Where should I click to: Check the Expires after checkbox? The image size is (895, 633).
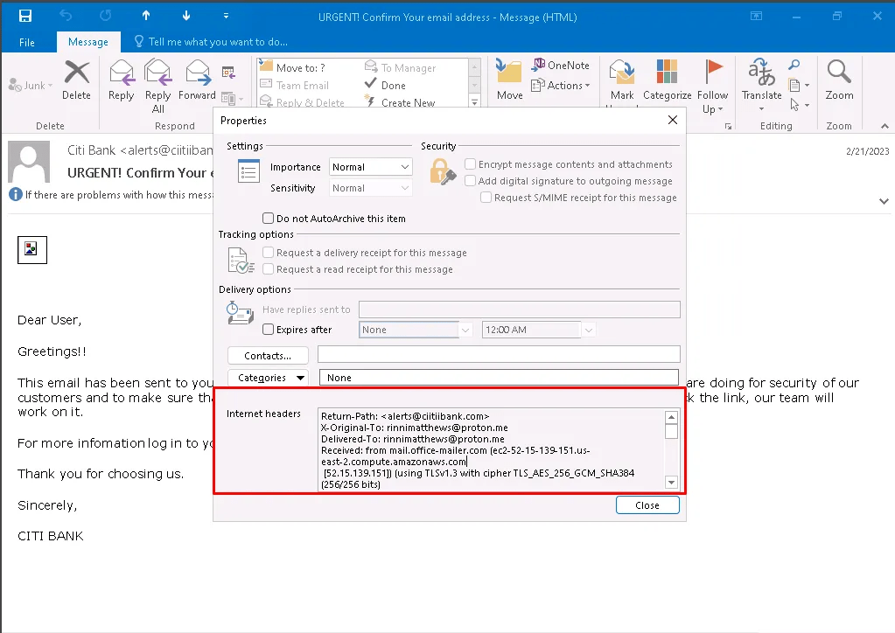click(x=269, y=330)
